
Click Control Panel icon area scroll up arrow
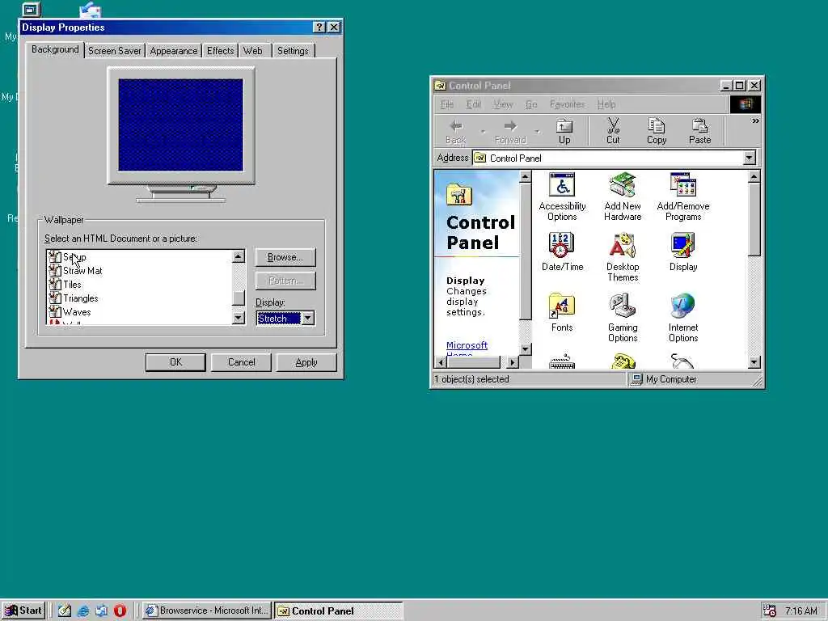point(754,177)
